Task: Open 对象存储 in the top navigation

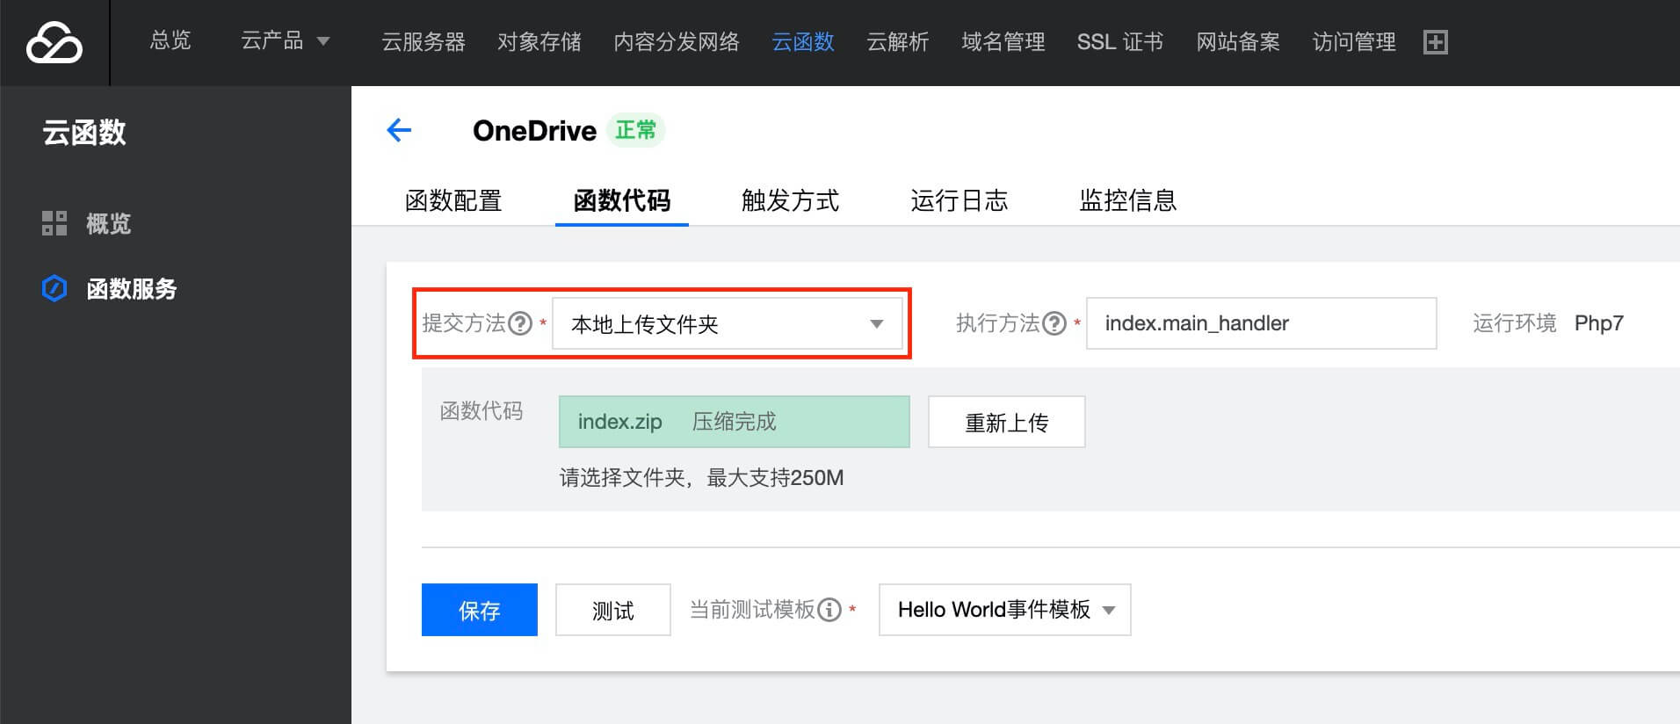Action: [539, 42]
